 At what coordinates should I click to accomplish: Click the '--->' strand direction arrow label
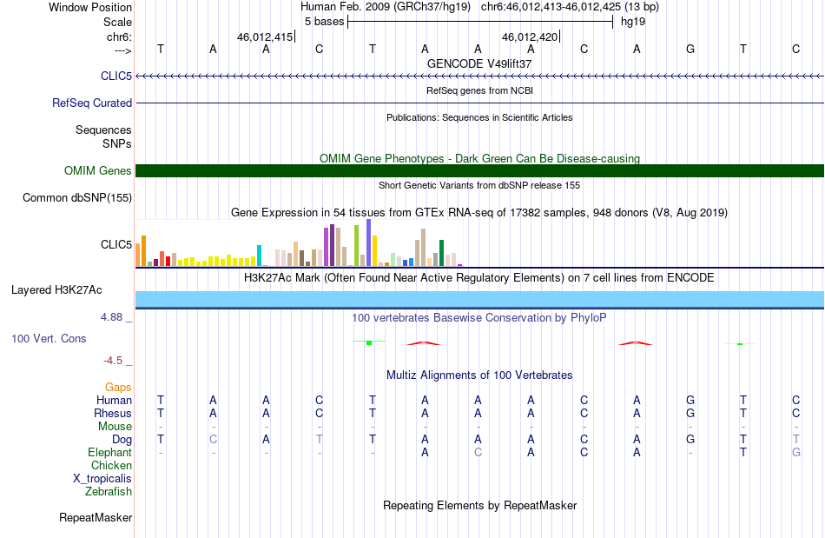coord(123,50)
